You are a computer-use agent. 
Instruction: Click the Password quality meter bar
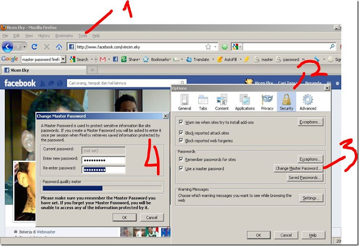(102, 188)
